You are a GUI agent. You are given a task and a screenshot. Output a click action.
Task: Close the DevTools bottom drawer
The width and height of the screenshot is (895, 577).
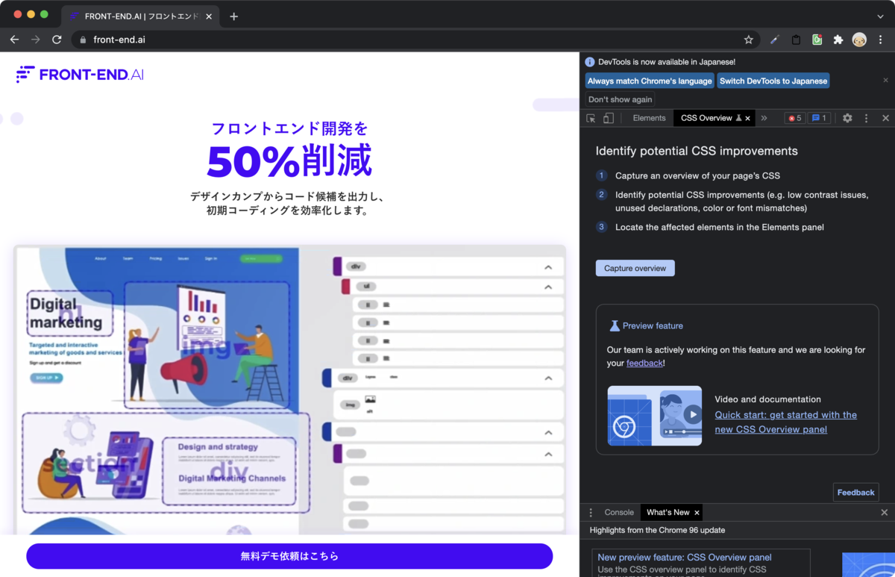885,512
